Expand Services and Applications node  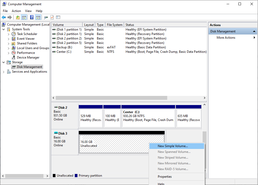3,72
